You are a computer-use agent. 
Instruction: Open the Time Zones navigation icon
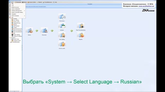pyautogui.click(x=62, y=16)
